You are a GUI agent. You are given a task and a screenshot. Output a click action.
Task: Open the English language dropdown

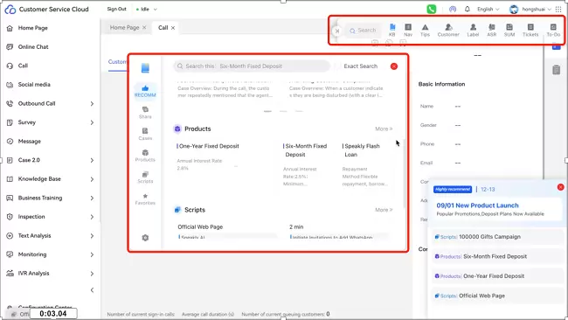[488, 10]
